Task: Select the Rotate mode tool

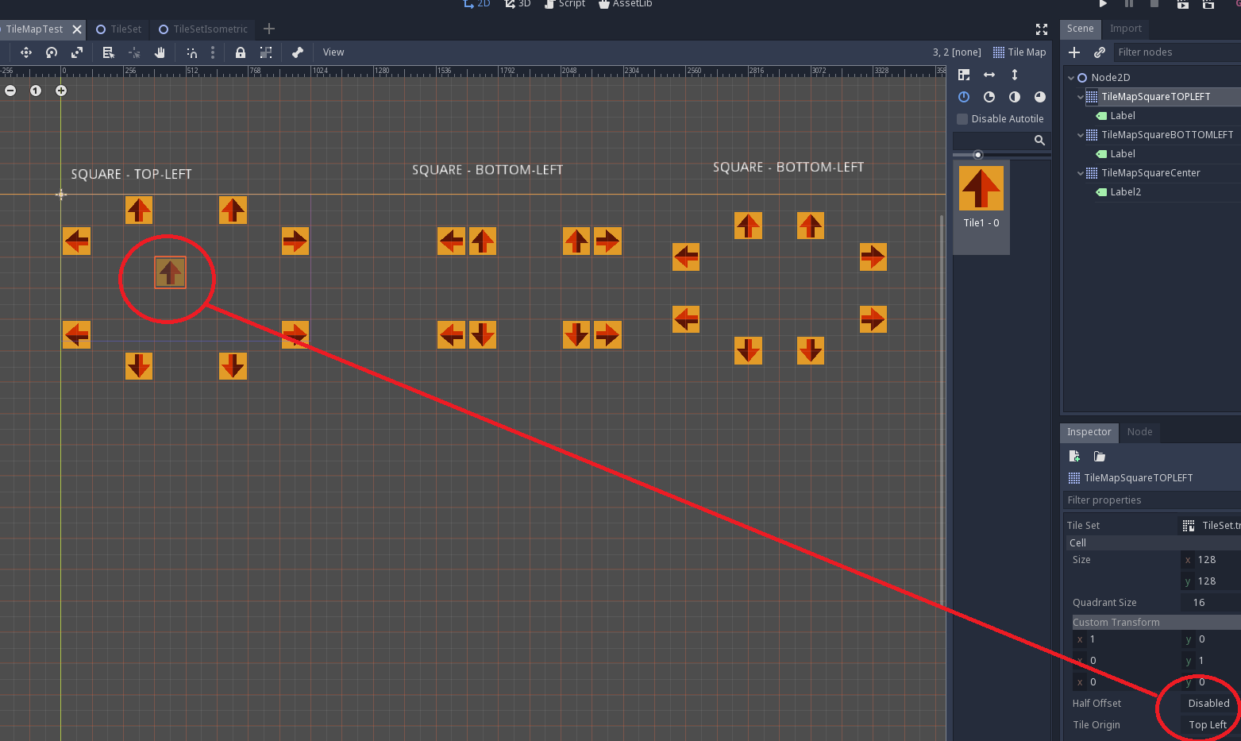Action: point(52,52)
